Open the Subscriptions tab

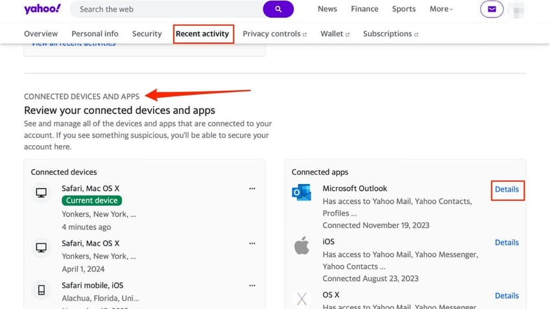390,34
